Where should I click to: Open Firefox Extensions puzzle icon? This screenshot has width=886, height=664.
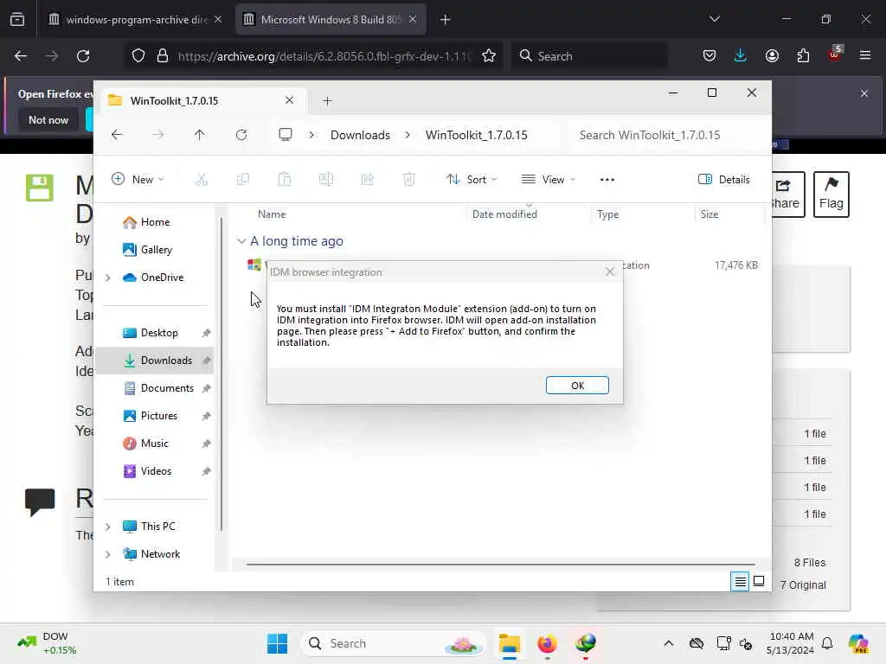[x=803, y=55]
